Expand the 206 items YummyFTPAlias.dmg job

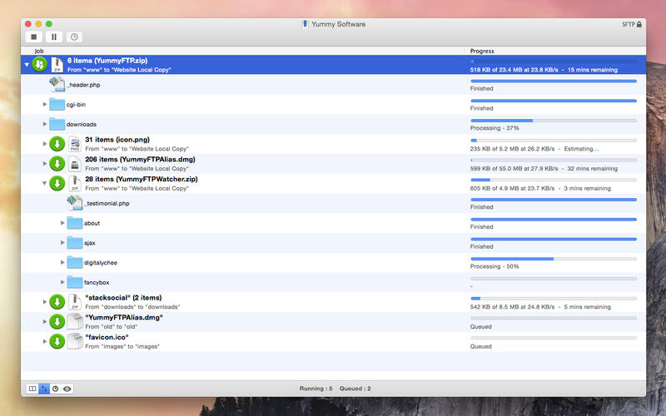pos(45,164)
